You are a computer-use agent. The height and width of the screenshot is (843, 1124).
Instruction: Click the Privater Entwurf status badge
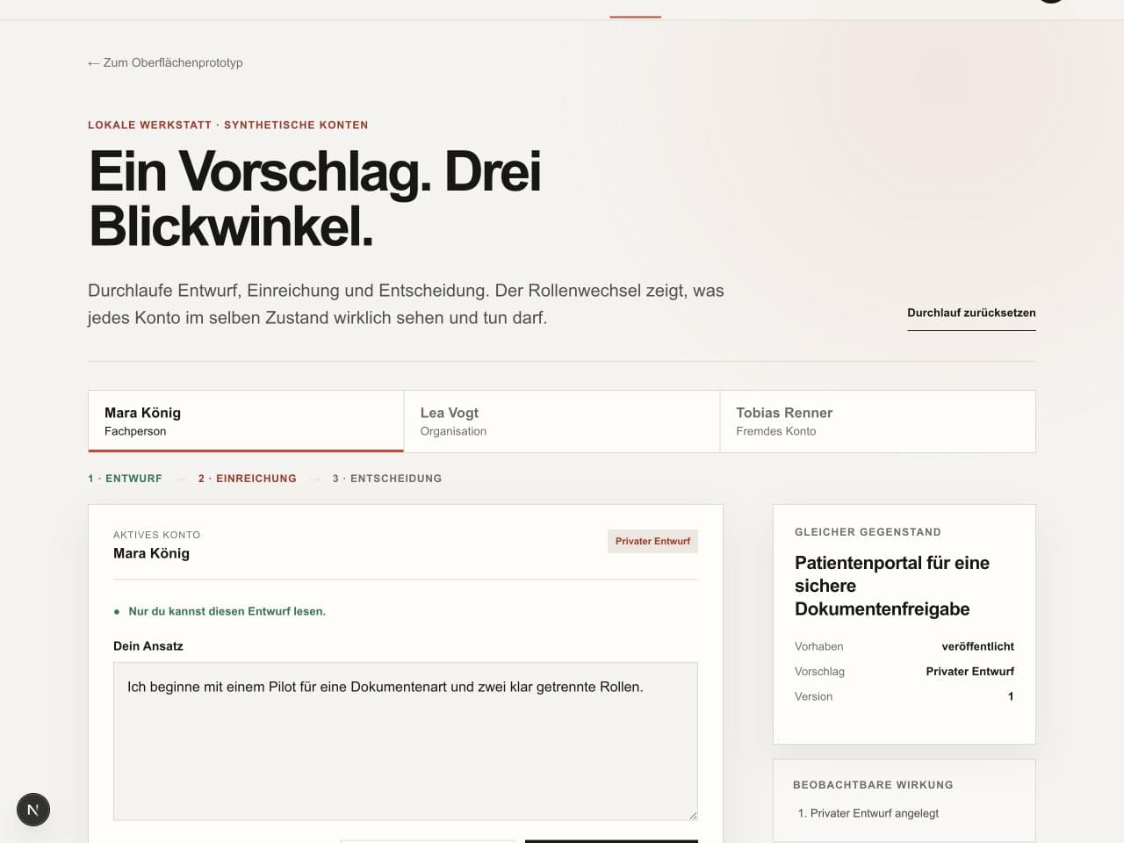(652, 541)
